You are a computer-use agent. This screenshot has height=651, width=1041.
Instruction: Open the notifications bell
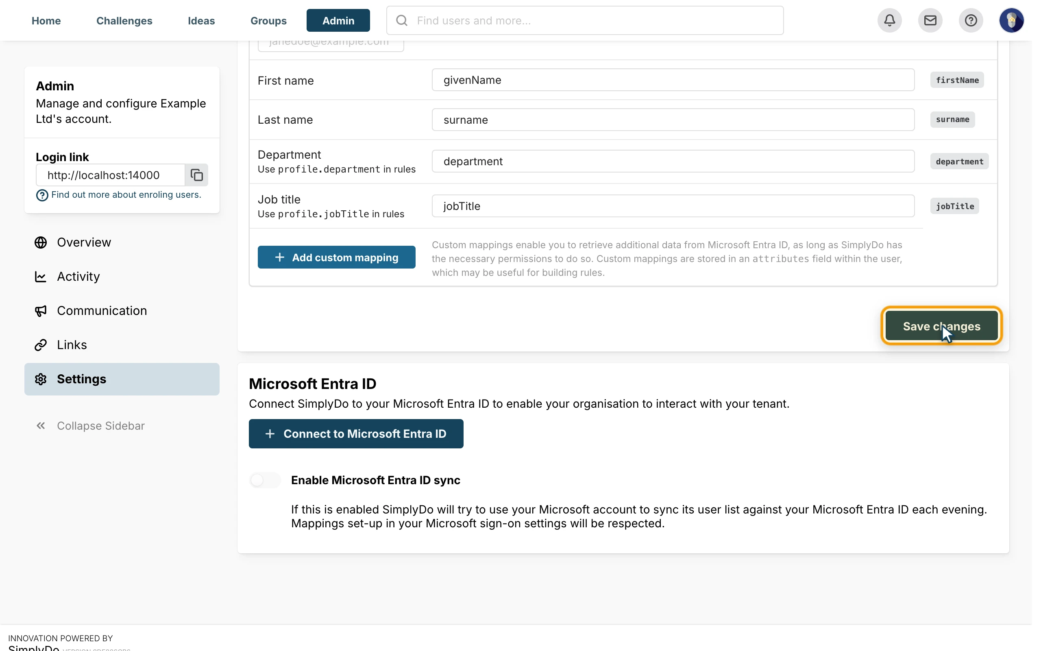coord(889,20)
